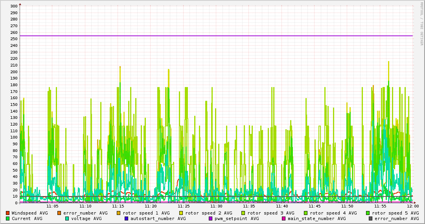
Task: Click the 12:00 time axis label
Action: (413, 206)
